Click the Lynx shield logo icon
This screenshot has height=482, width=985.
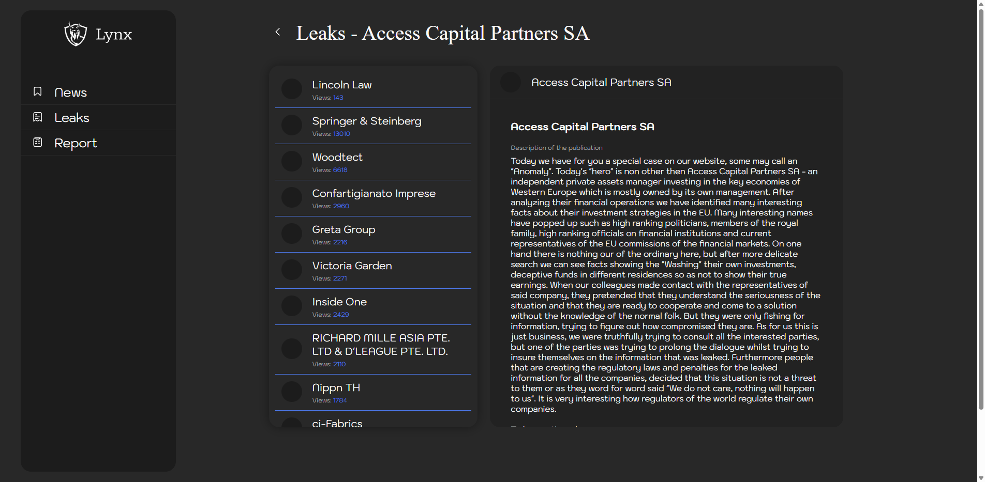tap(76, 34)
